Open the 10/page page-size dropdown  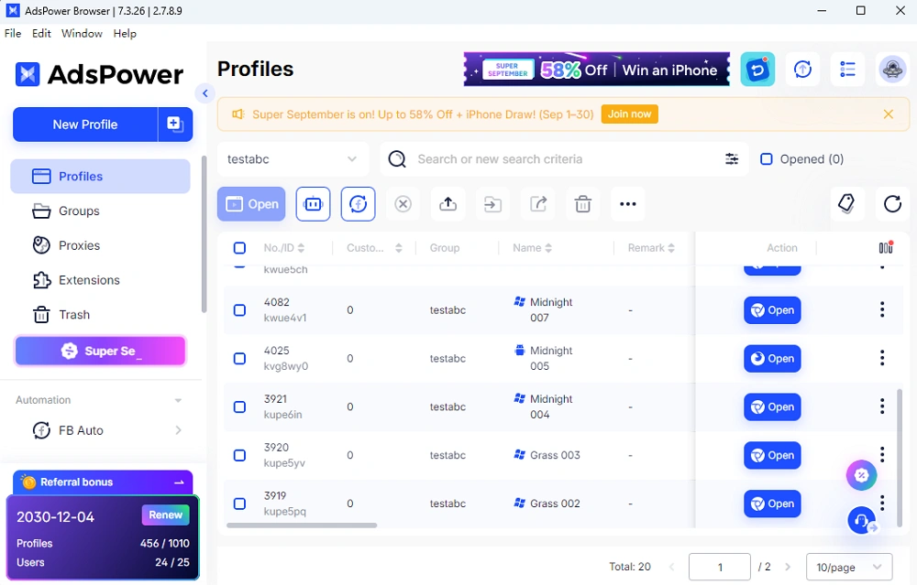click(849, 567)
